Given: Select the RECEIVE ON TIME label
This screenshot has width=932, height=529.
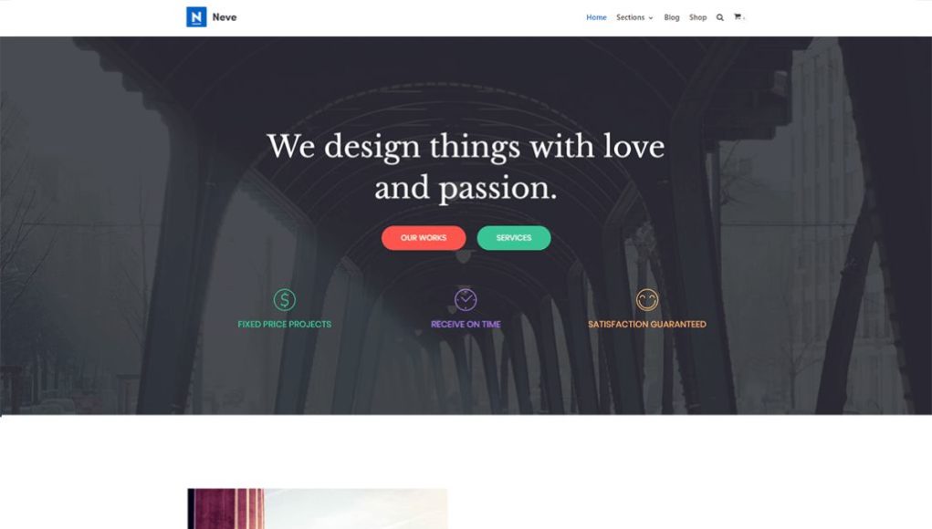Looking at the screenshot, I should click(466, 324).
